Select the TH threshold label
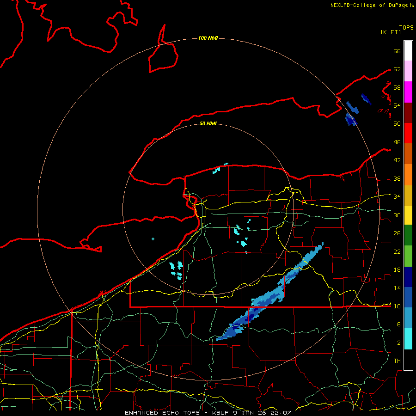 [x=397, y=361]
